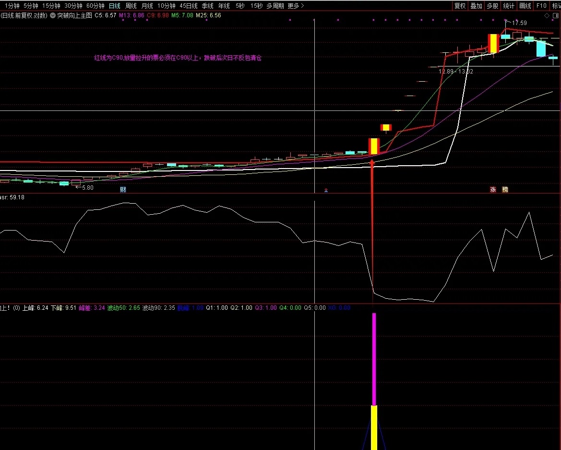
Task: Click the asr: 59.18 indicator label
Action: click(12, 197)
